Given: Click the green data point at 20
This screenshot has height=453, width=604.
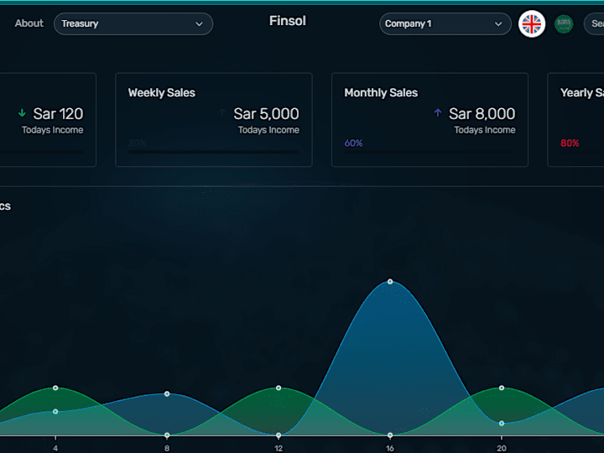Looking at the screenshot, I should pos(501,388).
